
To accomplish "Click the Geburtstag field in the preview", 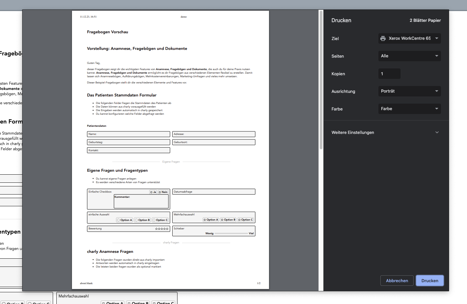I will click(129, 142).
